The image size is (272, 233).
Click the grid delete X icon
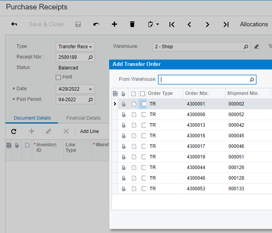coord(66,131)
